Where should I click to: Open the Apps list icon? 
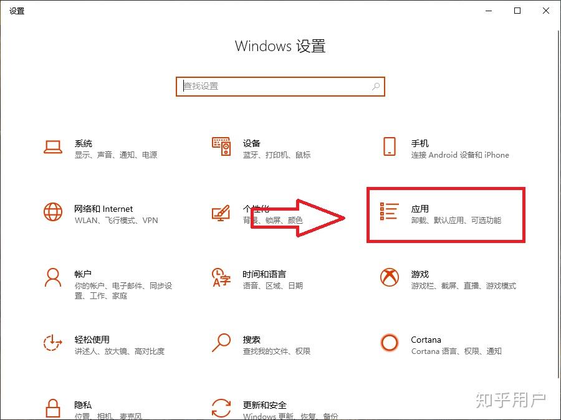pos(389,211)
